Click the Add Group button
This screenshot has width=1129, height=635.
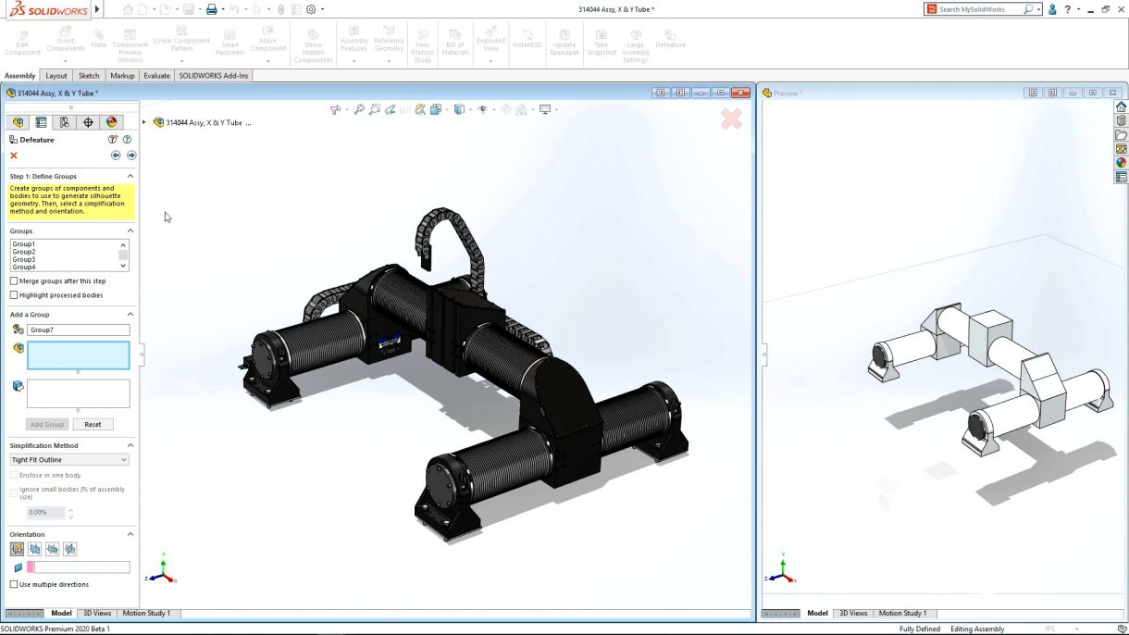click(x=47, y=424)
